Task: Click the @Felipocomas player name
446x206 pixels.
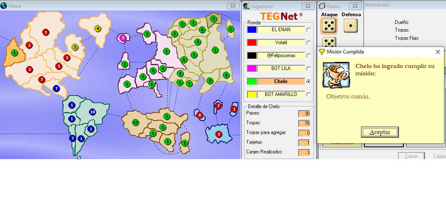Action: click(x=281, y=55)
